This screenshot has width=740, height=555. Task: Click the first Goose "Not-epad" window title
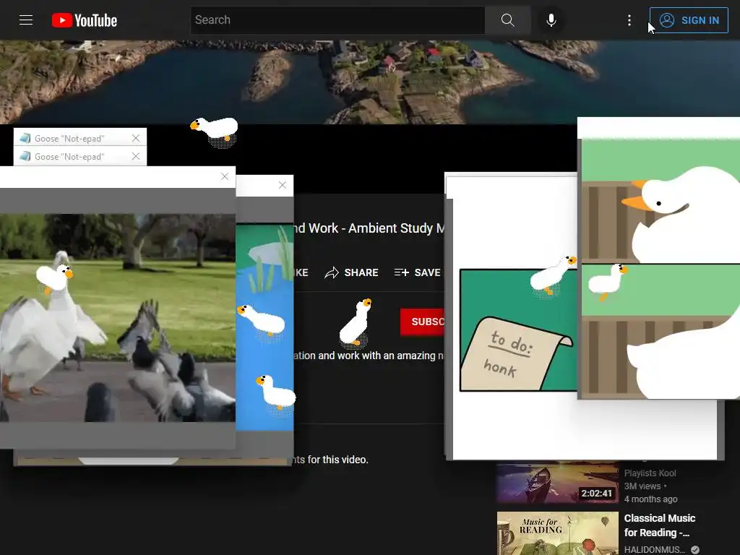(x=69, y=138)
